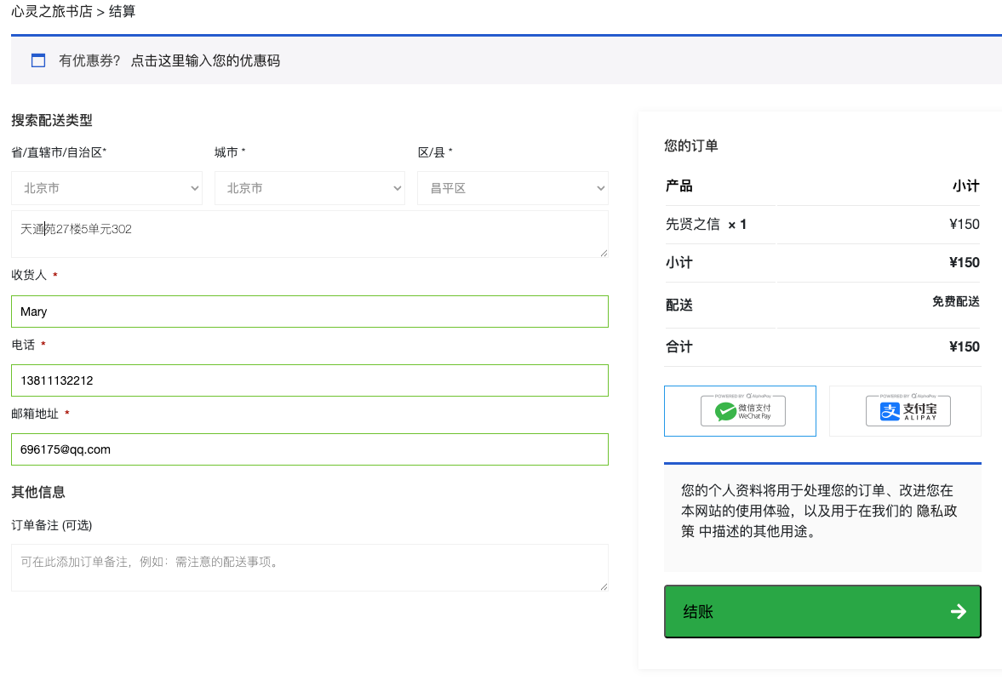Click the phone number field 13811132212
This screenshot has height=686, width=1002.
[x=309, y=380]
